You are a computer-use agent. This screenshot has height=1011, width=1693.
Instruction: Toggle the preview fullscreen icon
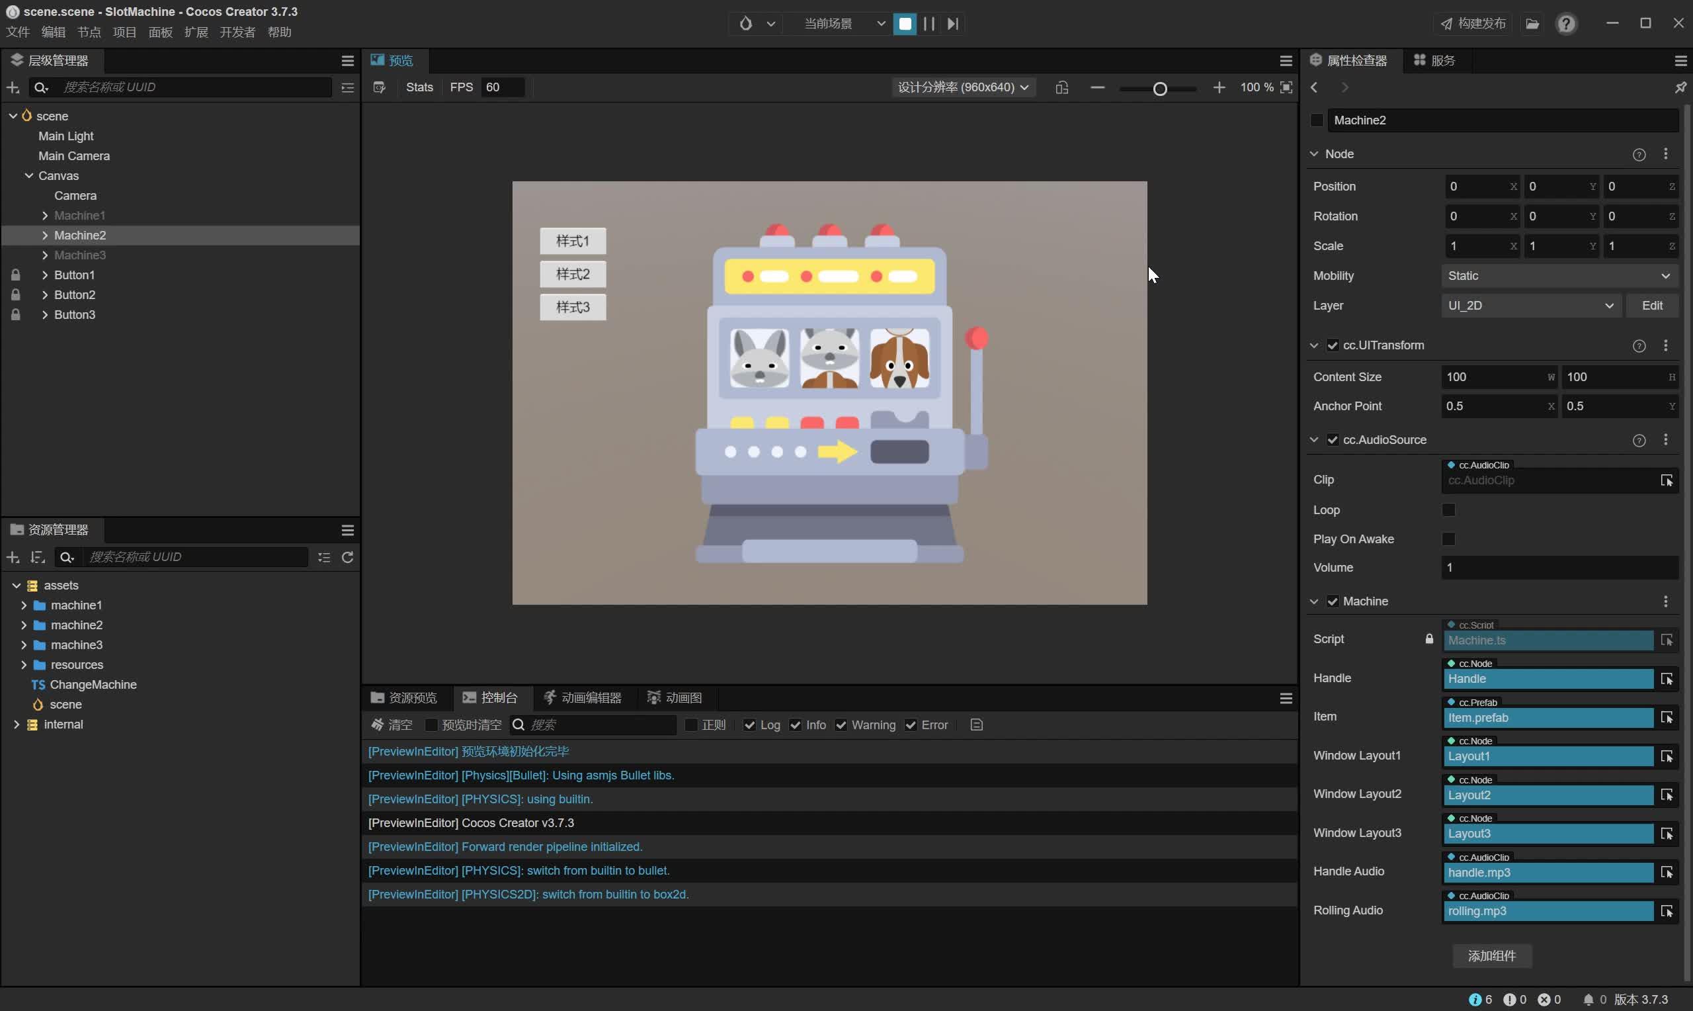pyautogui.click(x=1286, y=87)
